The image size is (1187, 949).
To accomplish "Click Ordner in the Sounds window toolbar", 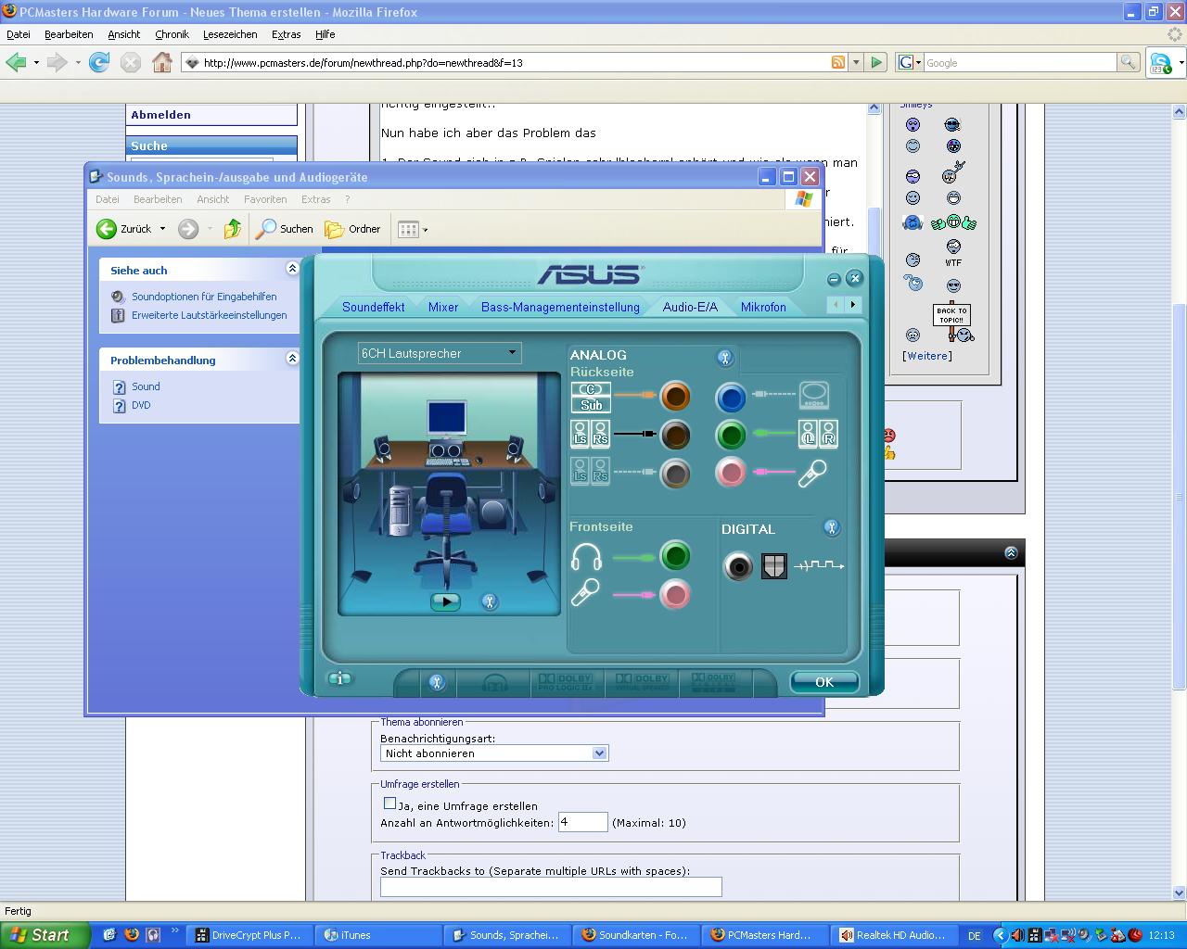I will pyautogui.click(x=352, y=229).
